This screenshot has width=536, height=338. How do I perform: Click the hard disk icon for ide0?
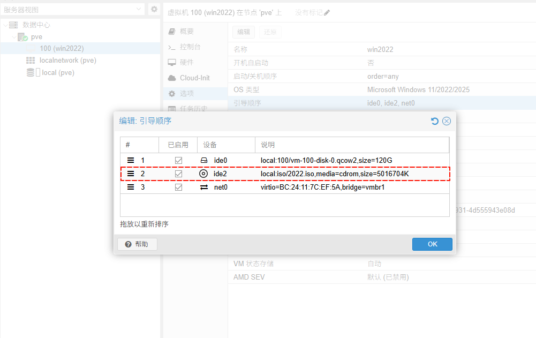coord(203,160)
